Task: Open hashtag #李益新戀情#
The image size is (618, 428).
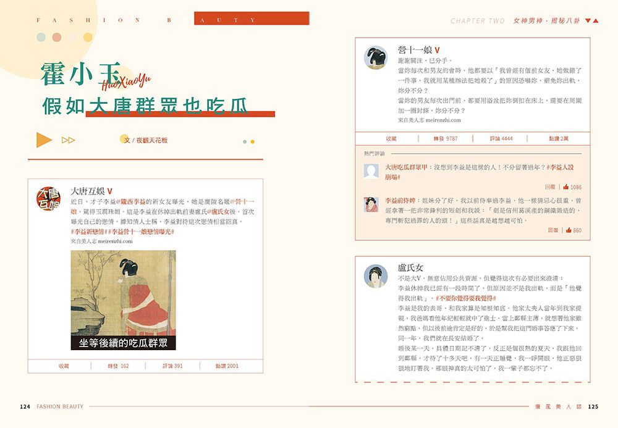Action: [x=88, y=232]
